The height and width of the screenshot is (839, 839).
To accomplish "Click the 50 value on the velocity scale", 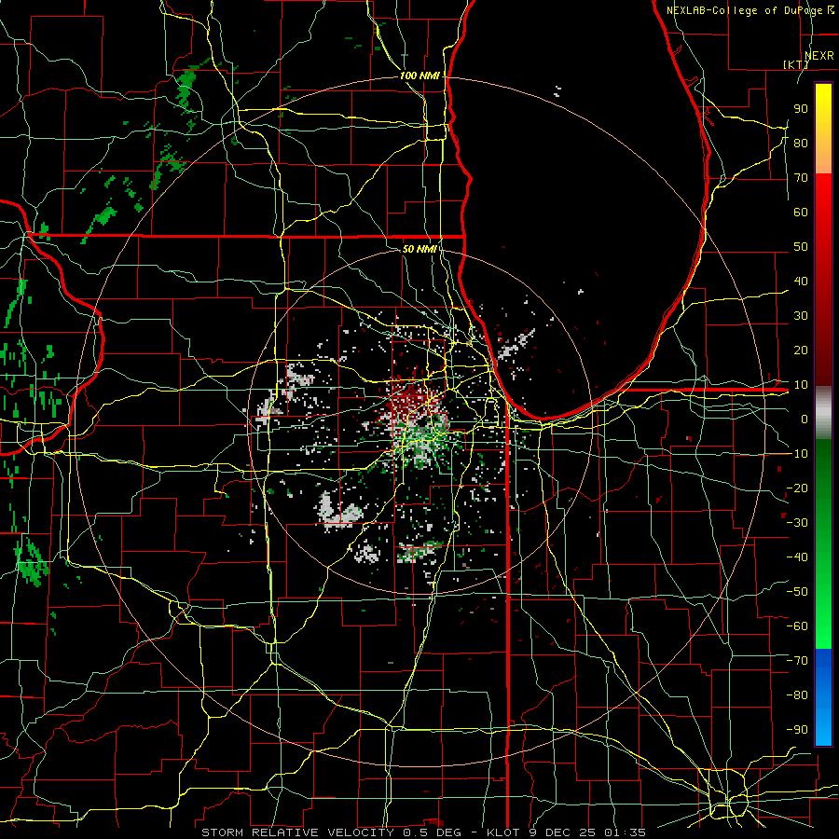I will click(x=801, y=247).
